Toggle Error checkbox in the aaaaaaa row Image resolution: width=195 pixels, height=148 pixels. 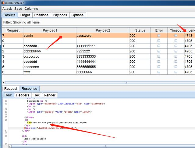[159, 46]
